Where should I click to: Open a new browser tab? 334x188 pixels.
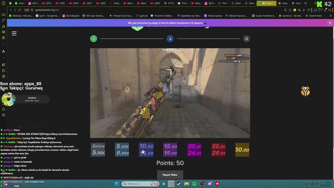pos(306,3)
